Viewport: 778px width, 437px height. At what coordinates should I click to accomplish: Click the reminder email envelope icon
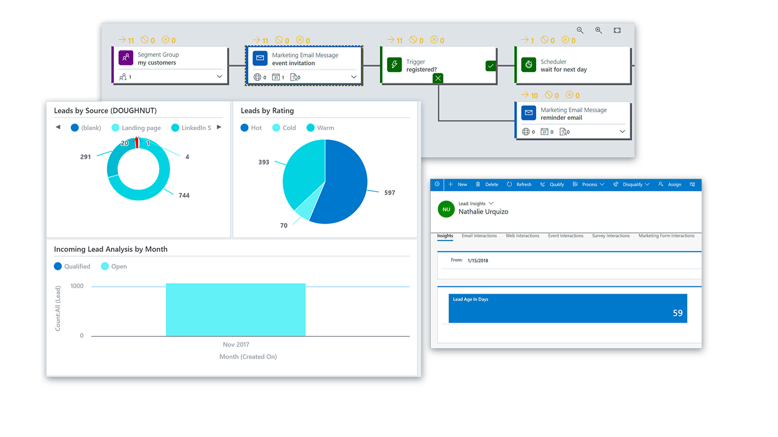529,113
